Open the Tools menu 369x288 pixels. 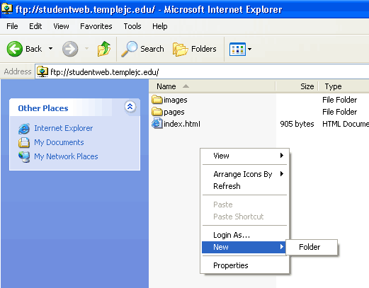click(x=132, y=26)
